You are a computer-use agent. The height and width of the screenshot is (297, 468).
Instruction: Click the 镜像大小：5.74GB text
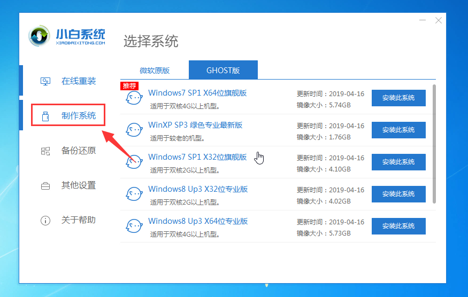coord(324,105)
